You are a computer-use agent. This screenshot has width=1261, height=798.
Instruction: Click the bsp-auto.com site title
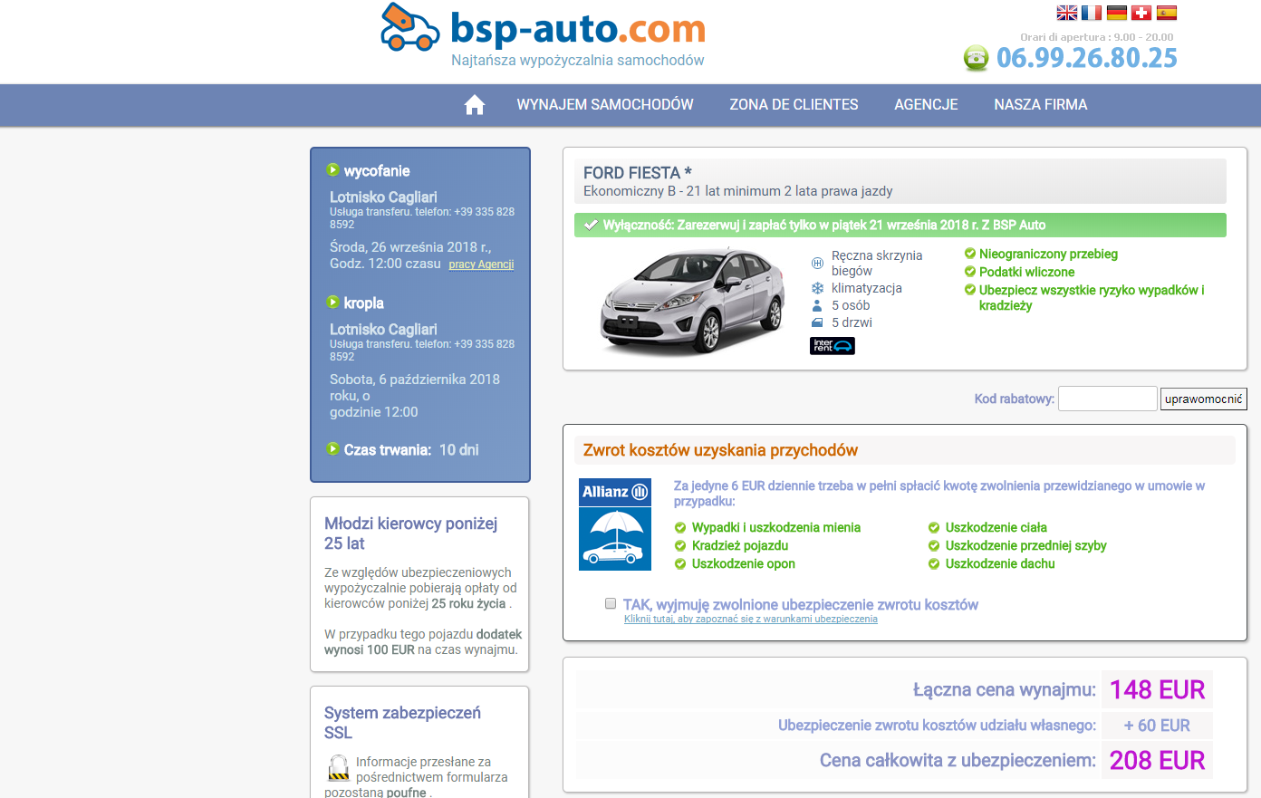click(578, 27)
